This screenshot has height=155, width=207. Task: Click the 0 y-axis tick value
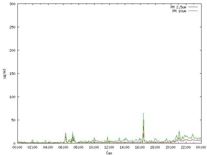14,143
